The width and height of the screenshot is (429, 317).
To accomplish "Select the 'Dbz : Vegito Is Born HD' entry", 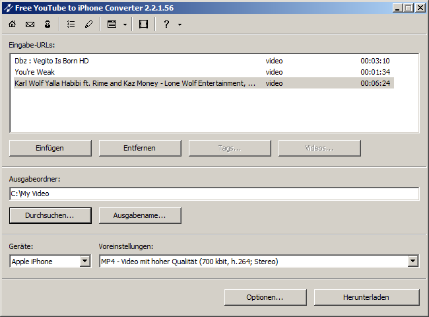I will click(51, 61).
